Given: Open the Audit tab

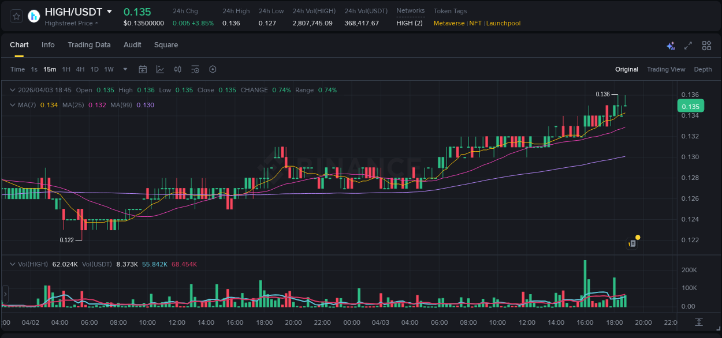Looking at the screenshot, I should (132, 45).
